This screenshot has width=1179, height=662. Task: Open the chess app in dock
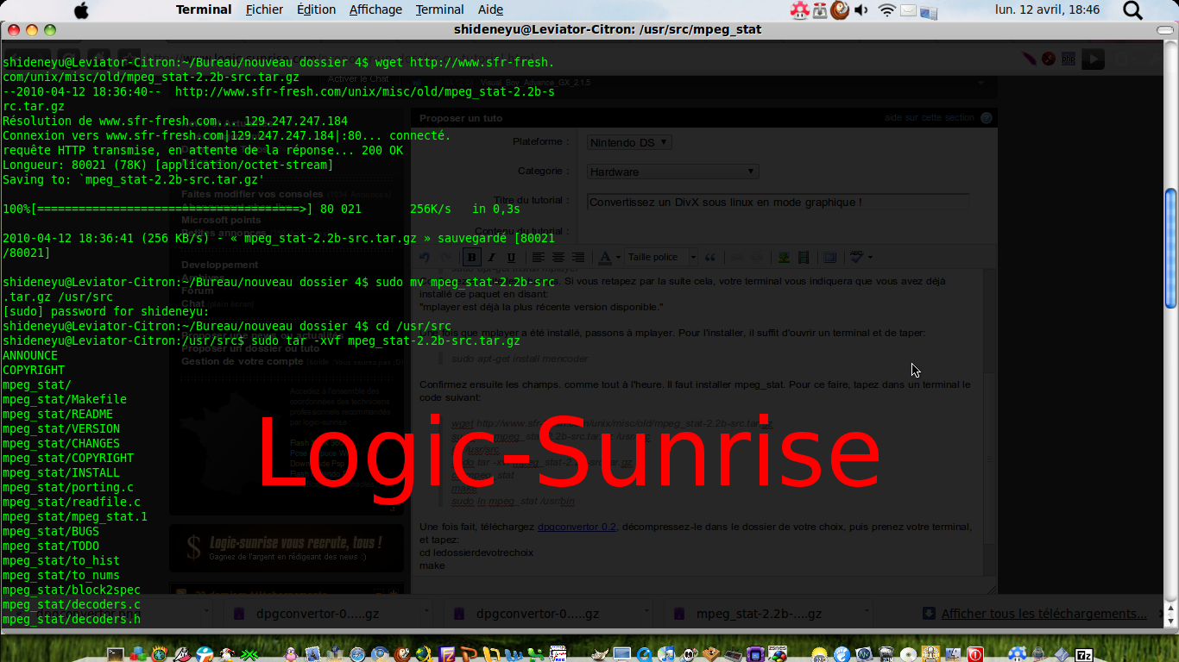coord(930,653)
